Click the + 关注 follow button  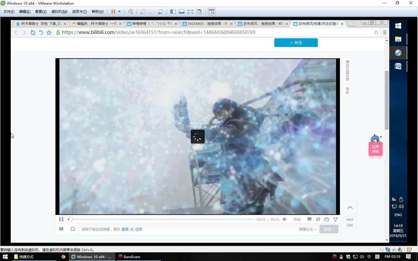(x=296, y=43)
